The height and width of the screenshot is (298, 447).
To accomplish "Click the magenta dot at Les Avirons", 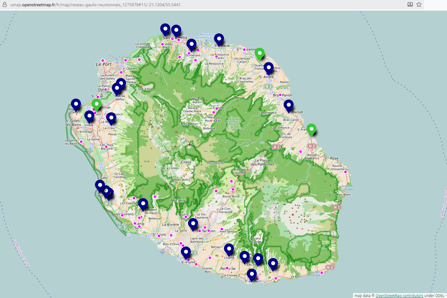I will point(122,215).
